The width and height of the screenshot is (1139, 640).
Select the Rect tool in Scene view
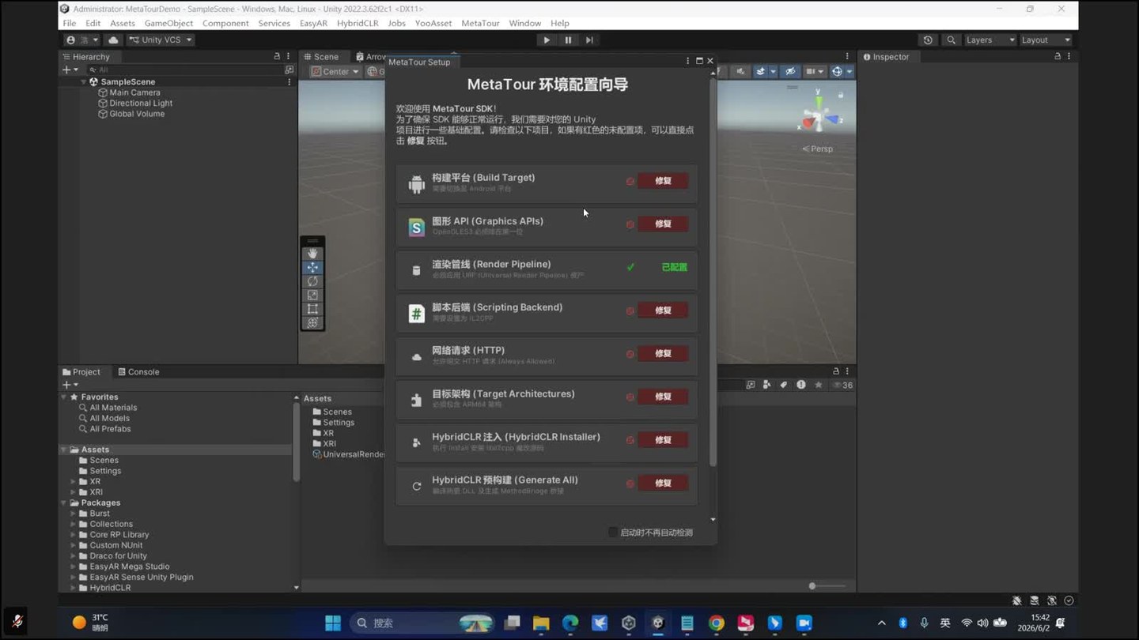click(312, 309)
